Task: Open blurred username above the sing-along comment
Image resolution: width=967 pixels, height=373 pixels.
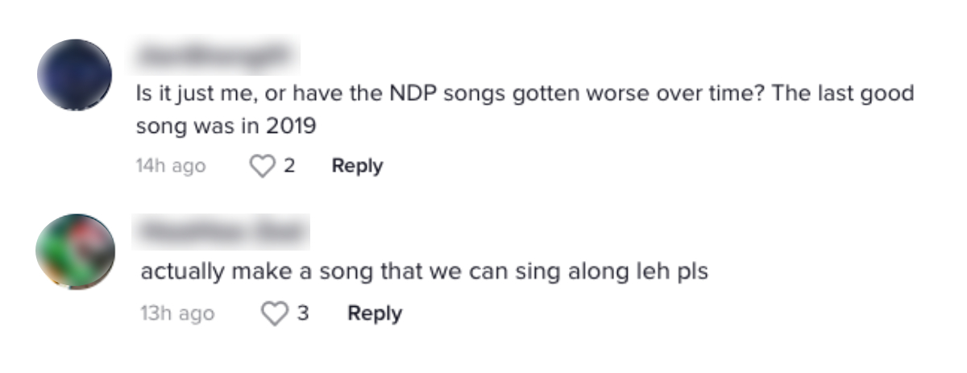Action: [x=223, y=232]
